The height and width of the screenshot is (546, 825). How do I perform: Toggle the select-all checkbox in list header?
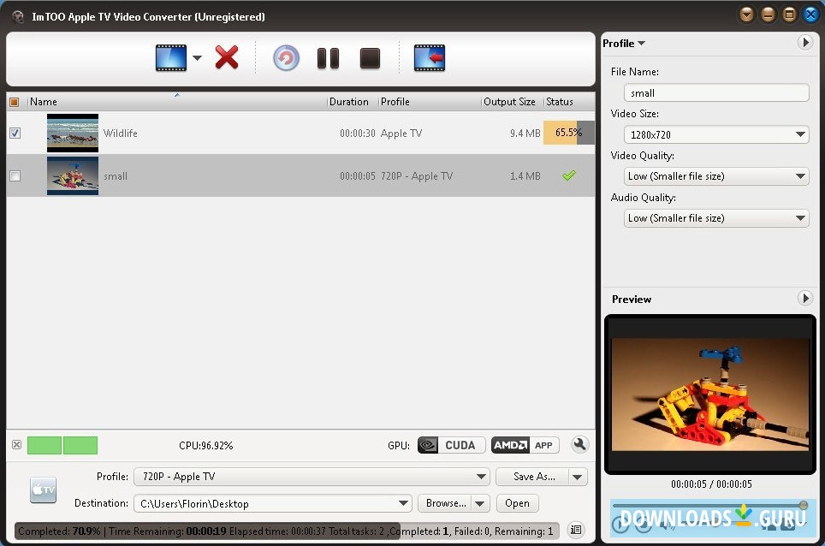pos(15,102)
